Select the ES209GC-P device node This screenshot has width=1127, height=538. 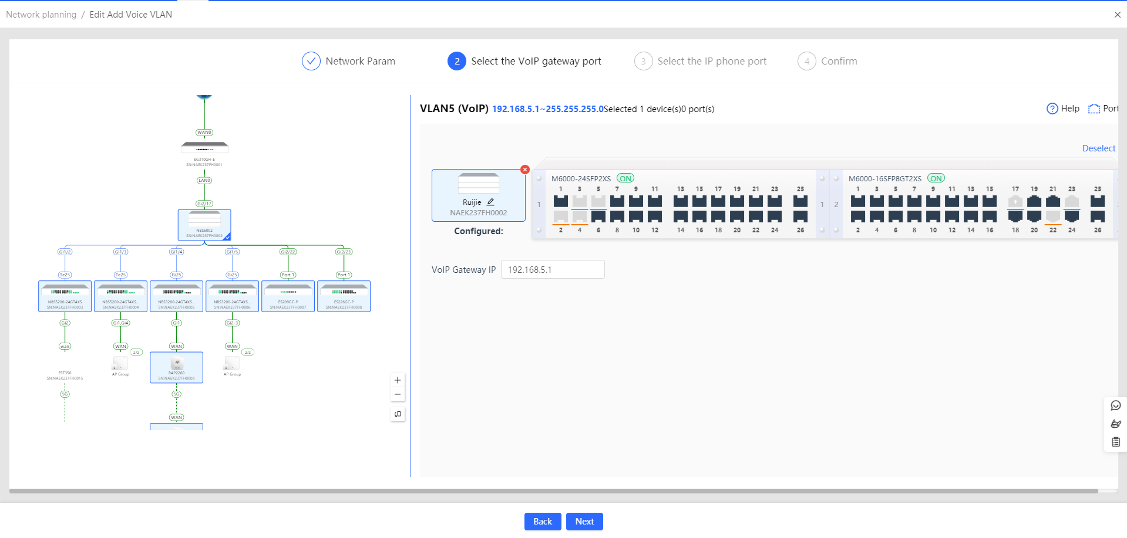pyautogui.click(x=288, y=296)
